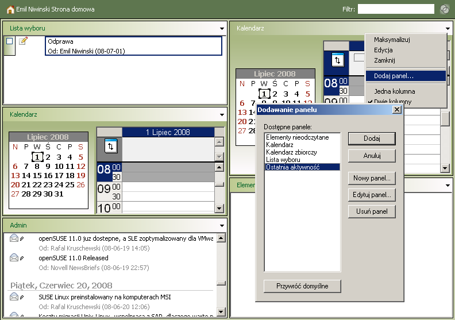
Task: Click left Kalendarz time grid scroll up arrow
Action: pos(219,167)
